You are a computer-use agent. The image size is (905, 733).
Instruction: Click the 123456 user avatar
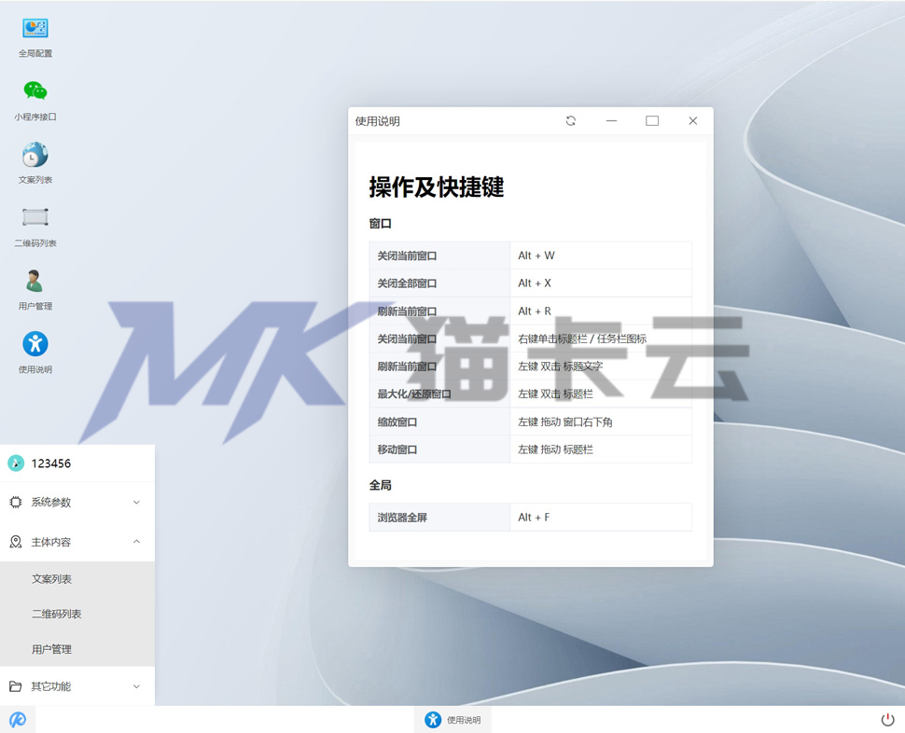click(16, 463)
